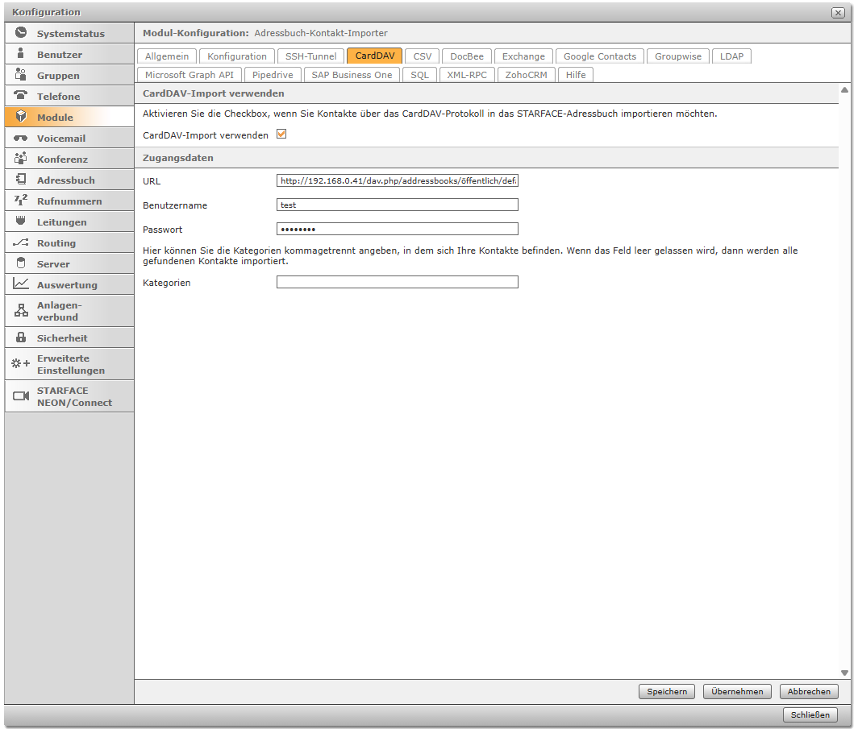Viewport: 858px width, 733px height.
Task: Open the Hilfe tab
Action: coord(576,75)
